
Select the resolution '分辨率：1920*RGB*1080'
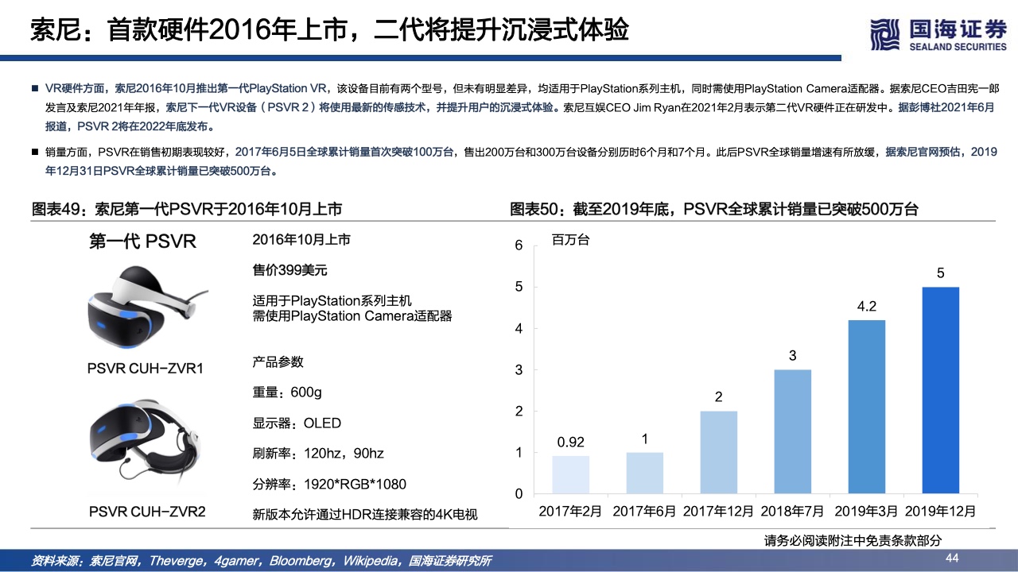pyautogui.click(x=329, y=484)
